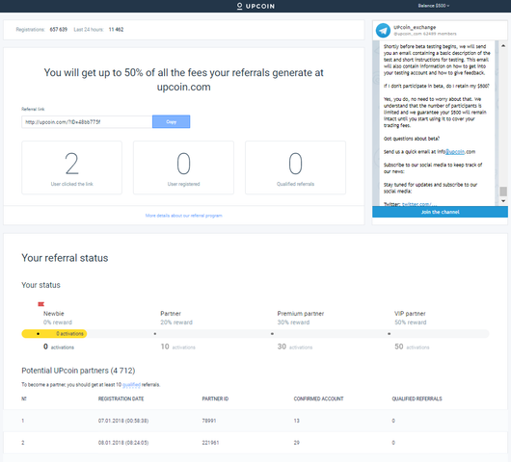Click the red flag status marker
The height and width of the screenshot is (462, 511).
(40, 304)
